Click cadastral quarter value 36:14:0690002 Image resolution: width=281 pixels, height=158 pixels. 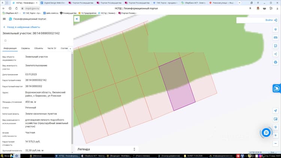click(34, 86)
